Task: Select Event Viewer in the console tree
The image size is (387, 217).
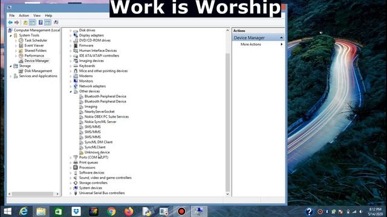Action: click(34, 46)
